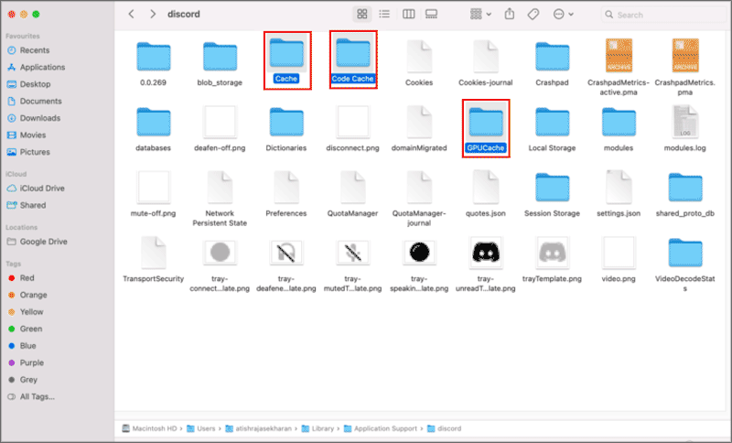The image size is (732, 443).
Task: Switch to column view
Action: (408, 14)
